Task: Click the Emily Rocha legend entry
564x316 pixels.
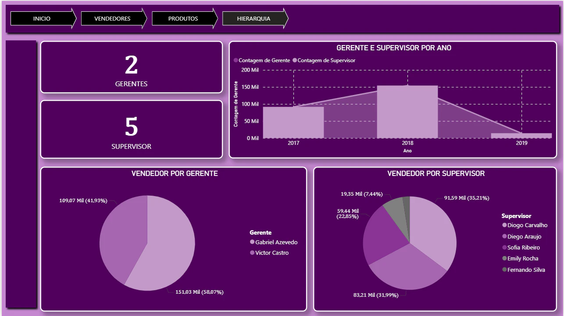Action: tap(520, 258)
